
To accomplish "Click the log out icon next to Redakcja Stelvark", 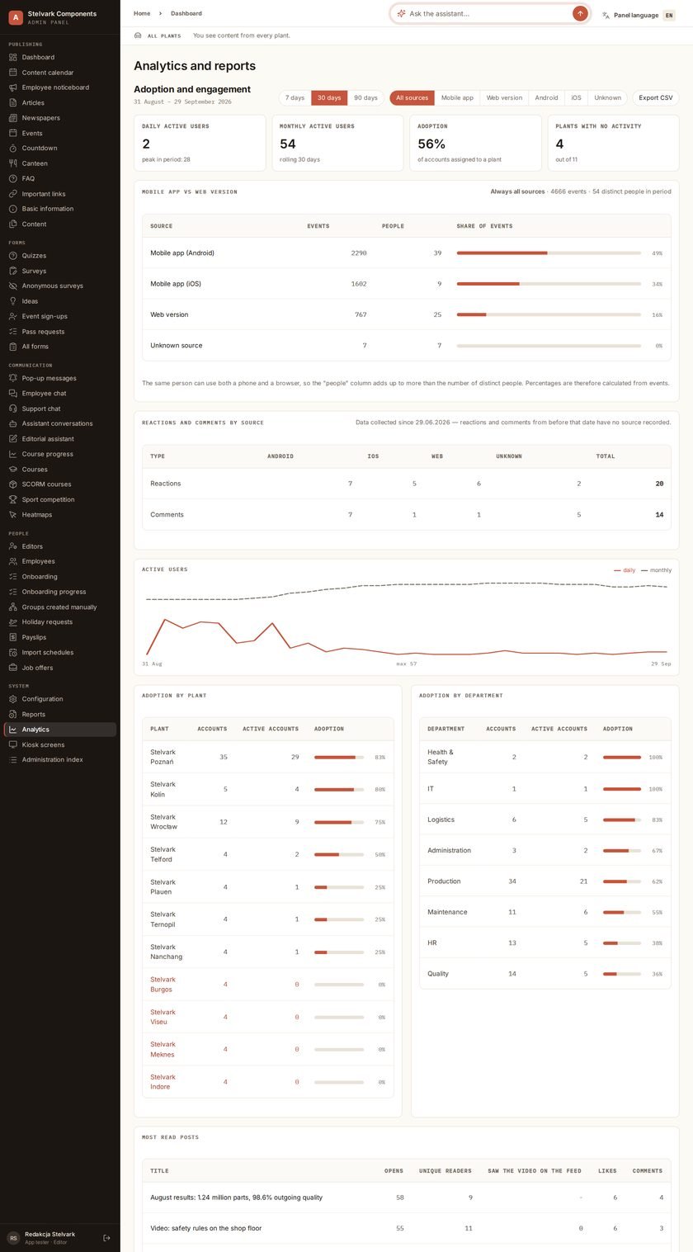I will point(106,1238).
